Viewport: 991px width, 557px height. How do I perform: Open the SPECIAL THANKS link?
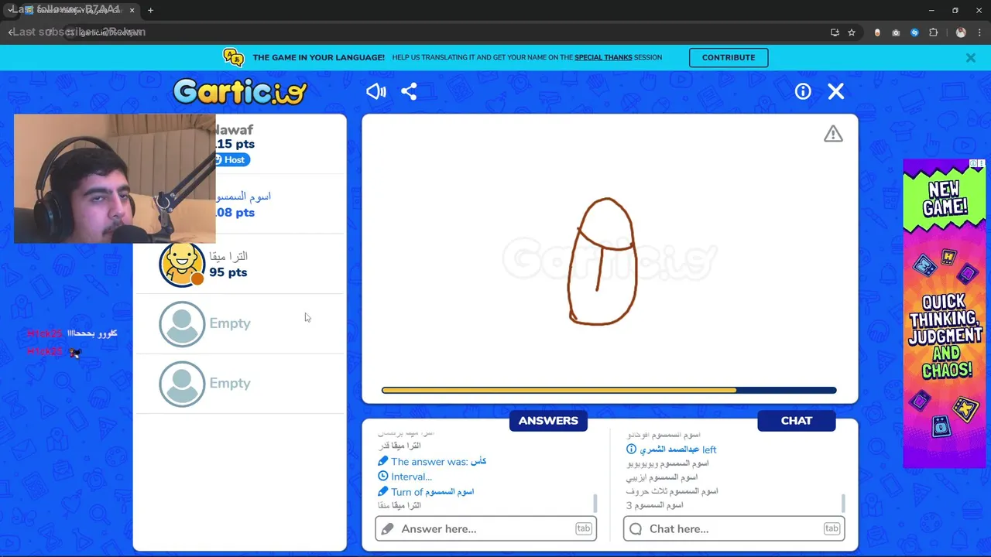coord(603,57)
